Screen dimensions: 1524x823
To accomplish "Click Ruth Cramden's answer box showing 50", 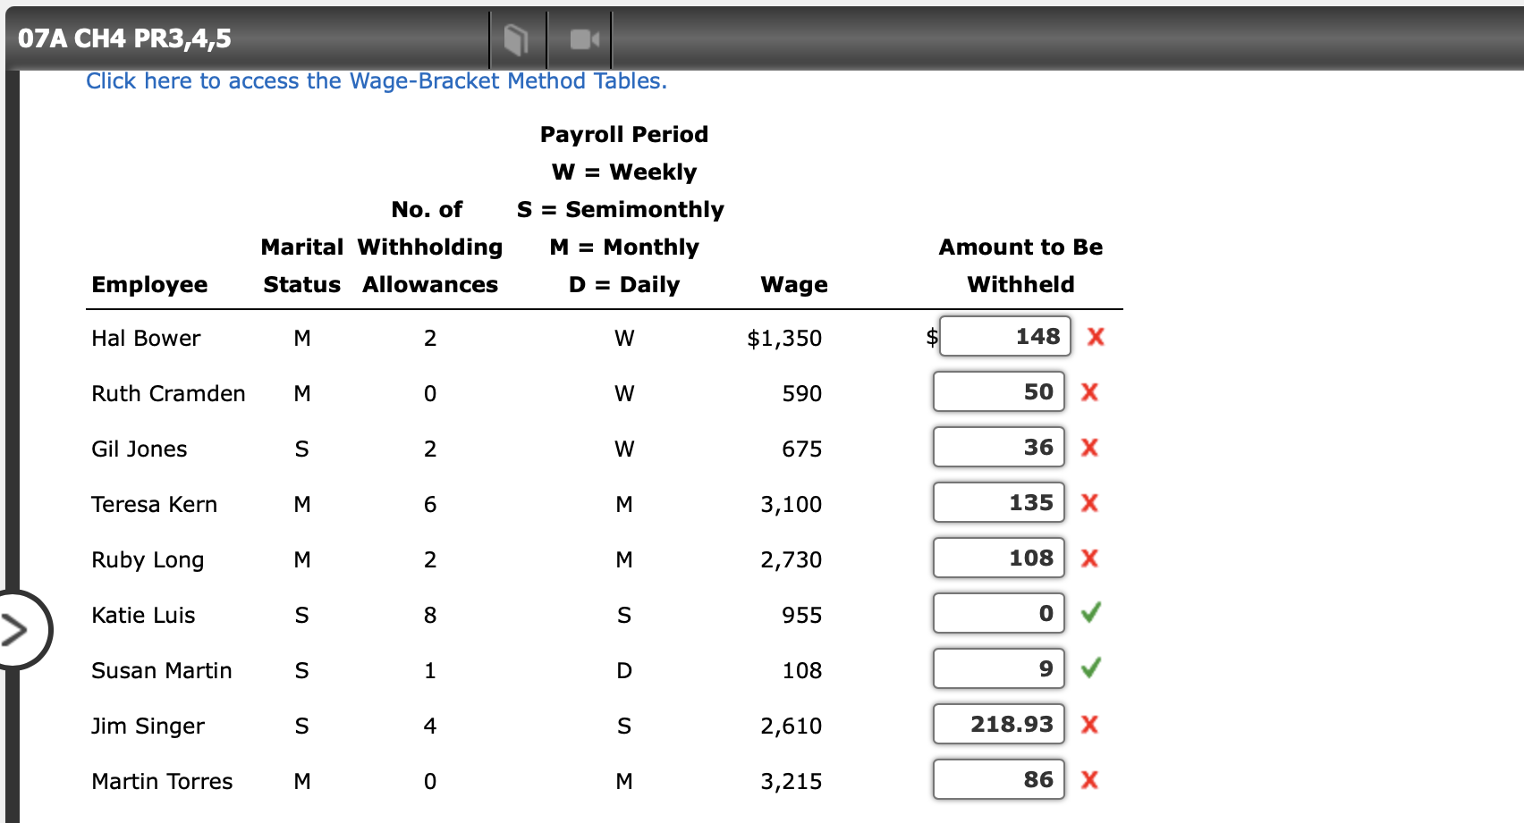I will click(x=997, y=392).
